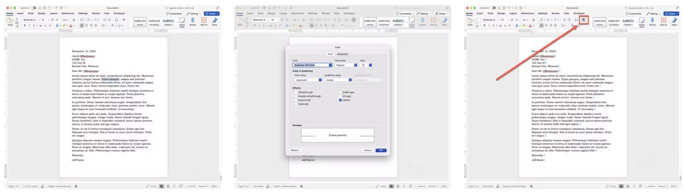Click Paste icon in the rightmost window
The image size is (684, 192).
click(469, 21)
